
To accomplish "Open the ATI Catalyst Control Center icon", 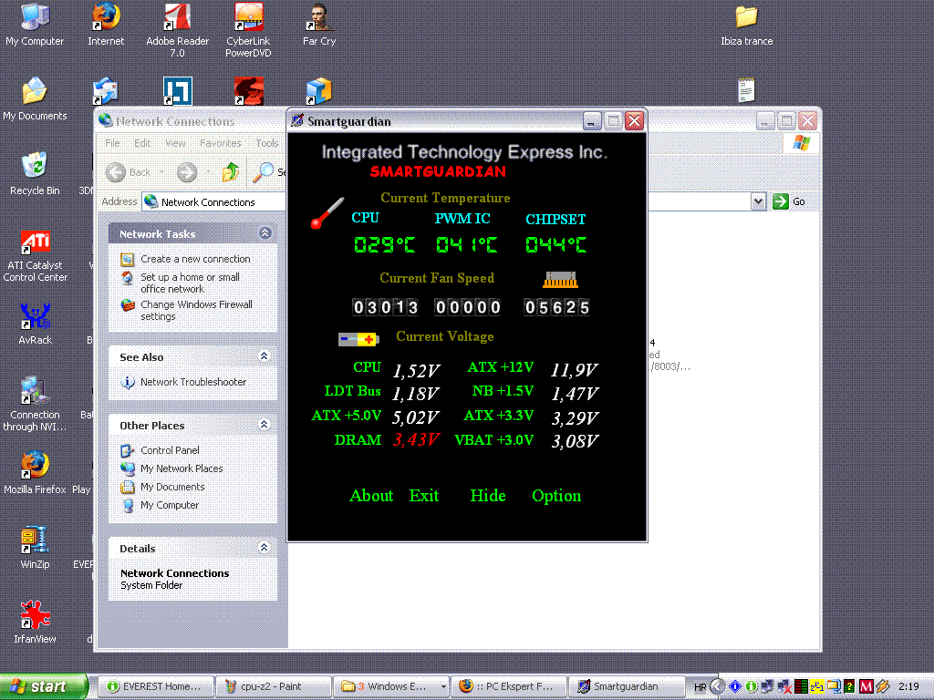I will (35, 244).
